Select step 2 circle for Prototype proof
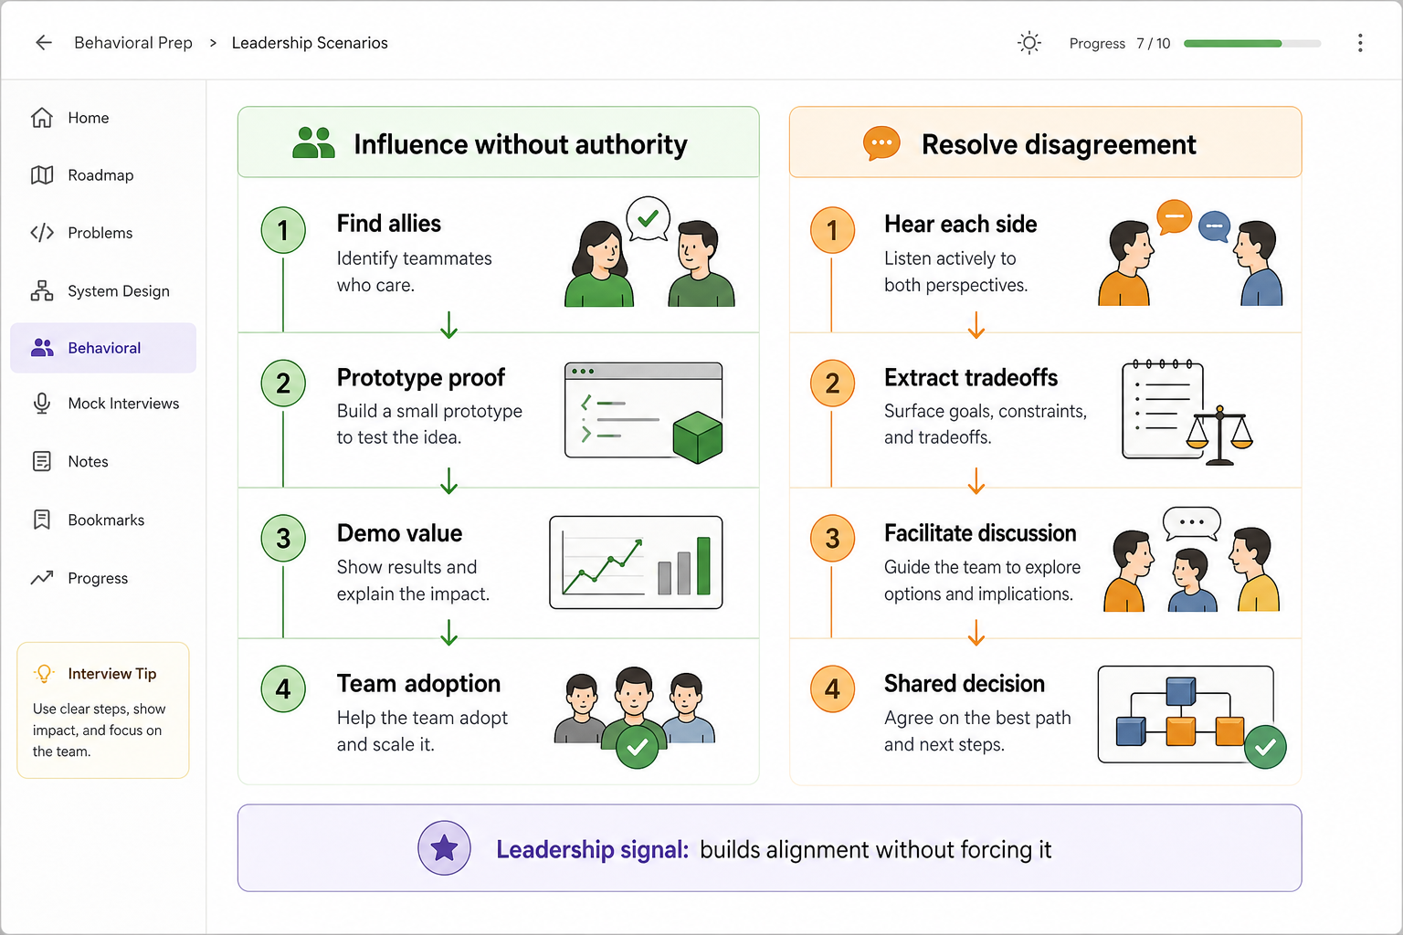The width and height of the screenshot is (1403, 935). (283, 383)
